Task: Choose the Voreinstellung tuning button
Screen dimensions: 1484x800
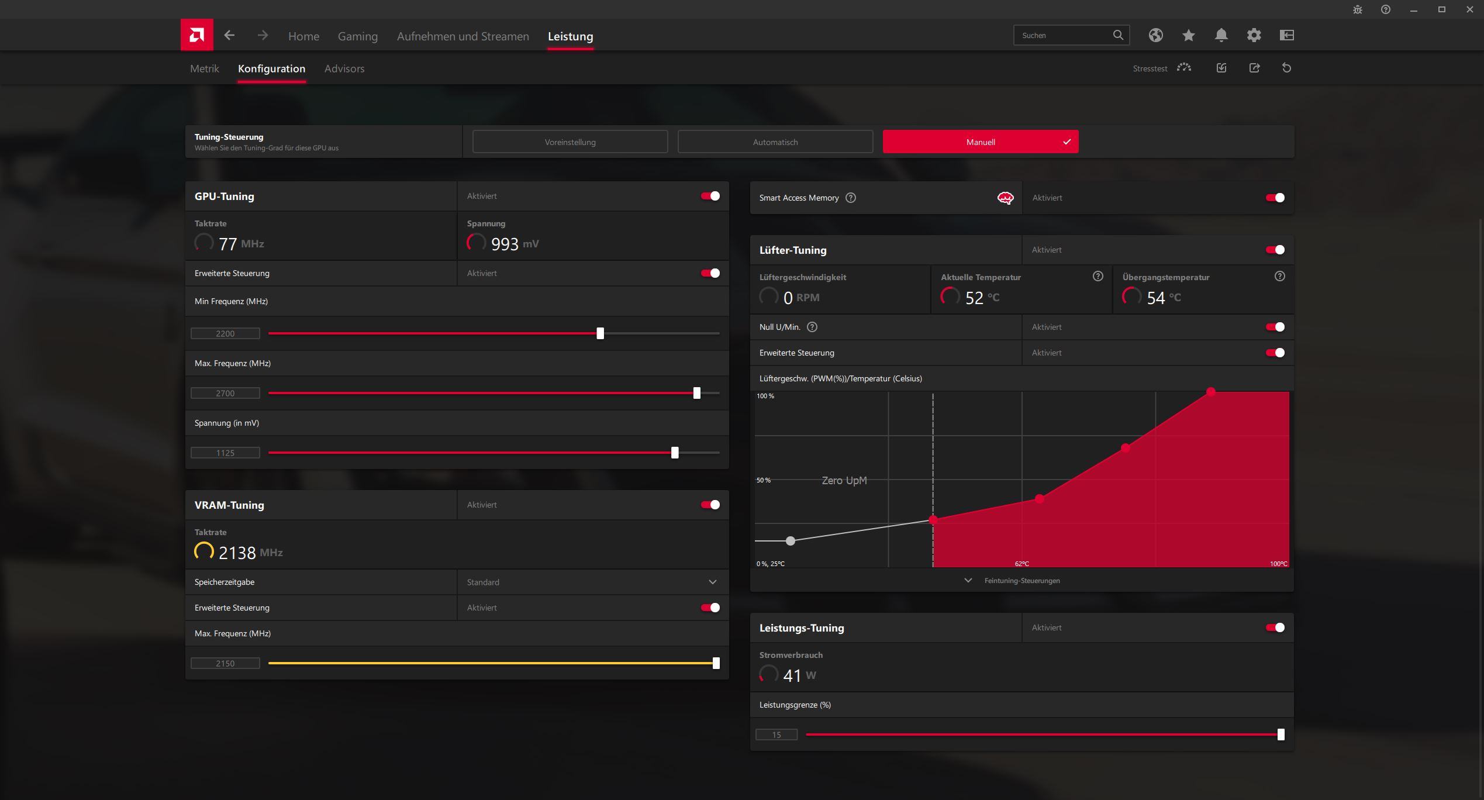Action: [x=570, y=142]
